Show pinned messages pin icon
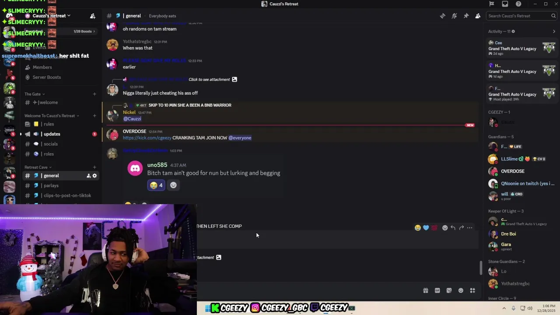This screenshot has height=315, width=560. pos(466,16)
